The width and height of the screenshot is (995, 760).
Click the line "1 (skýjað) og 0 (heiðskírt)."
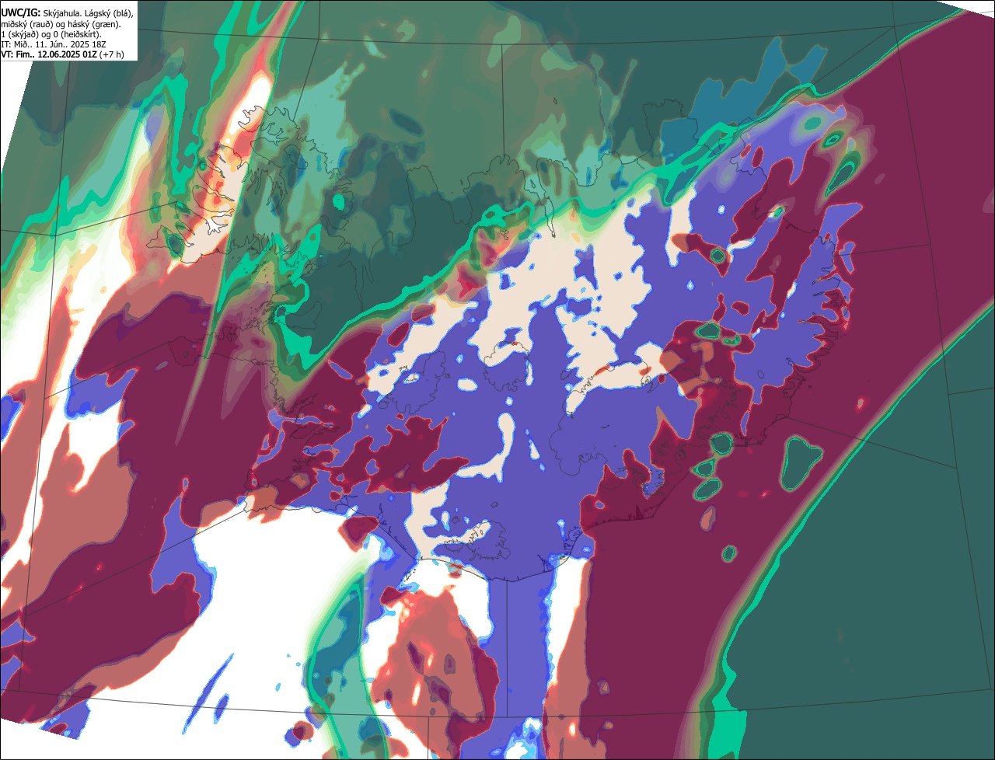click(51, 34)
